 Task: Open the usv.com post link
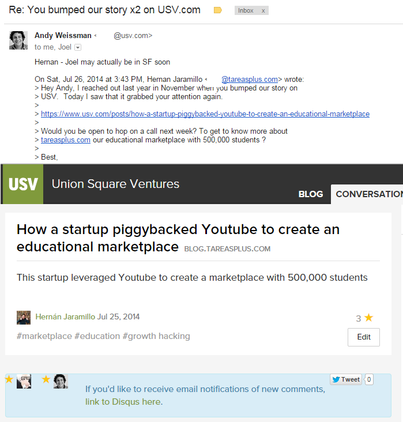[205, 114]
